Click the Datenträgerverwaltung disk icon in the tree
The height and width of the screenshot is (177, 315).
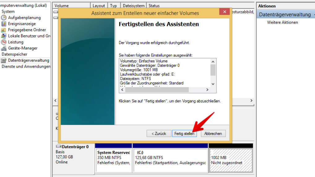pyautogui.click(x=4, y=60)
